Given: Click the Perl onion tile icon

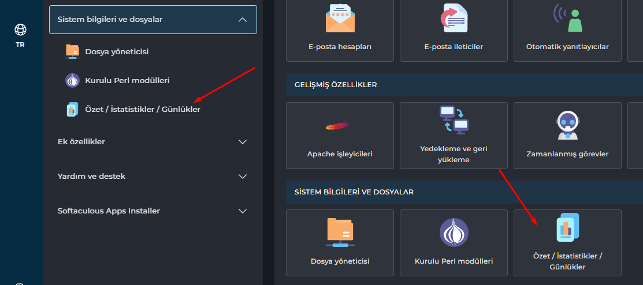Looking at the screenshot, I should (454, 232).
